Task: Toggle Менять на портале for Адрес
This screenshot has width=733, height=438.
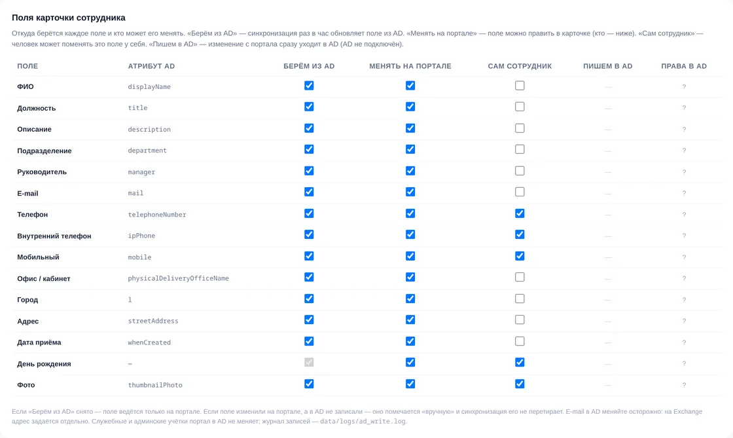Action: pos(410,319)
